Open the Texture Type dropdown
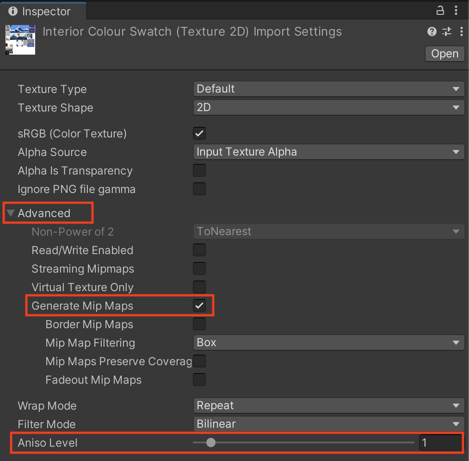Viewport: 469px width, 461px height. 328,89
